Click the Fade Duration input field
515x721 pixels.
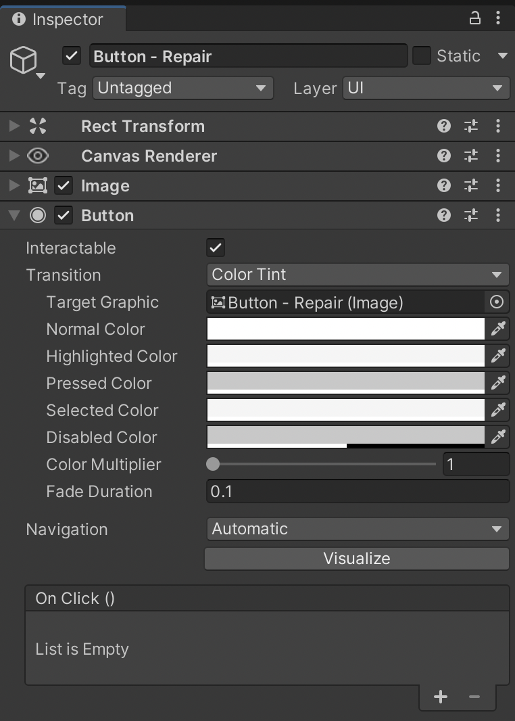(357, 492)
